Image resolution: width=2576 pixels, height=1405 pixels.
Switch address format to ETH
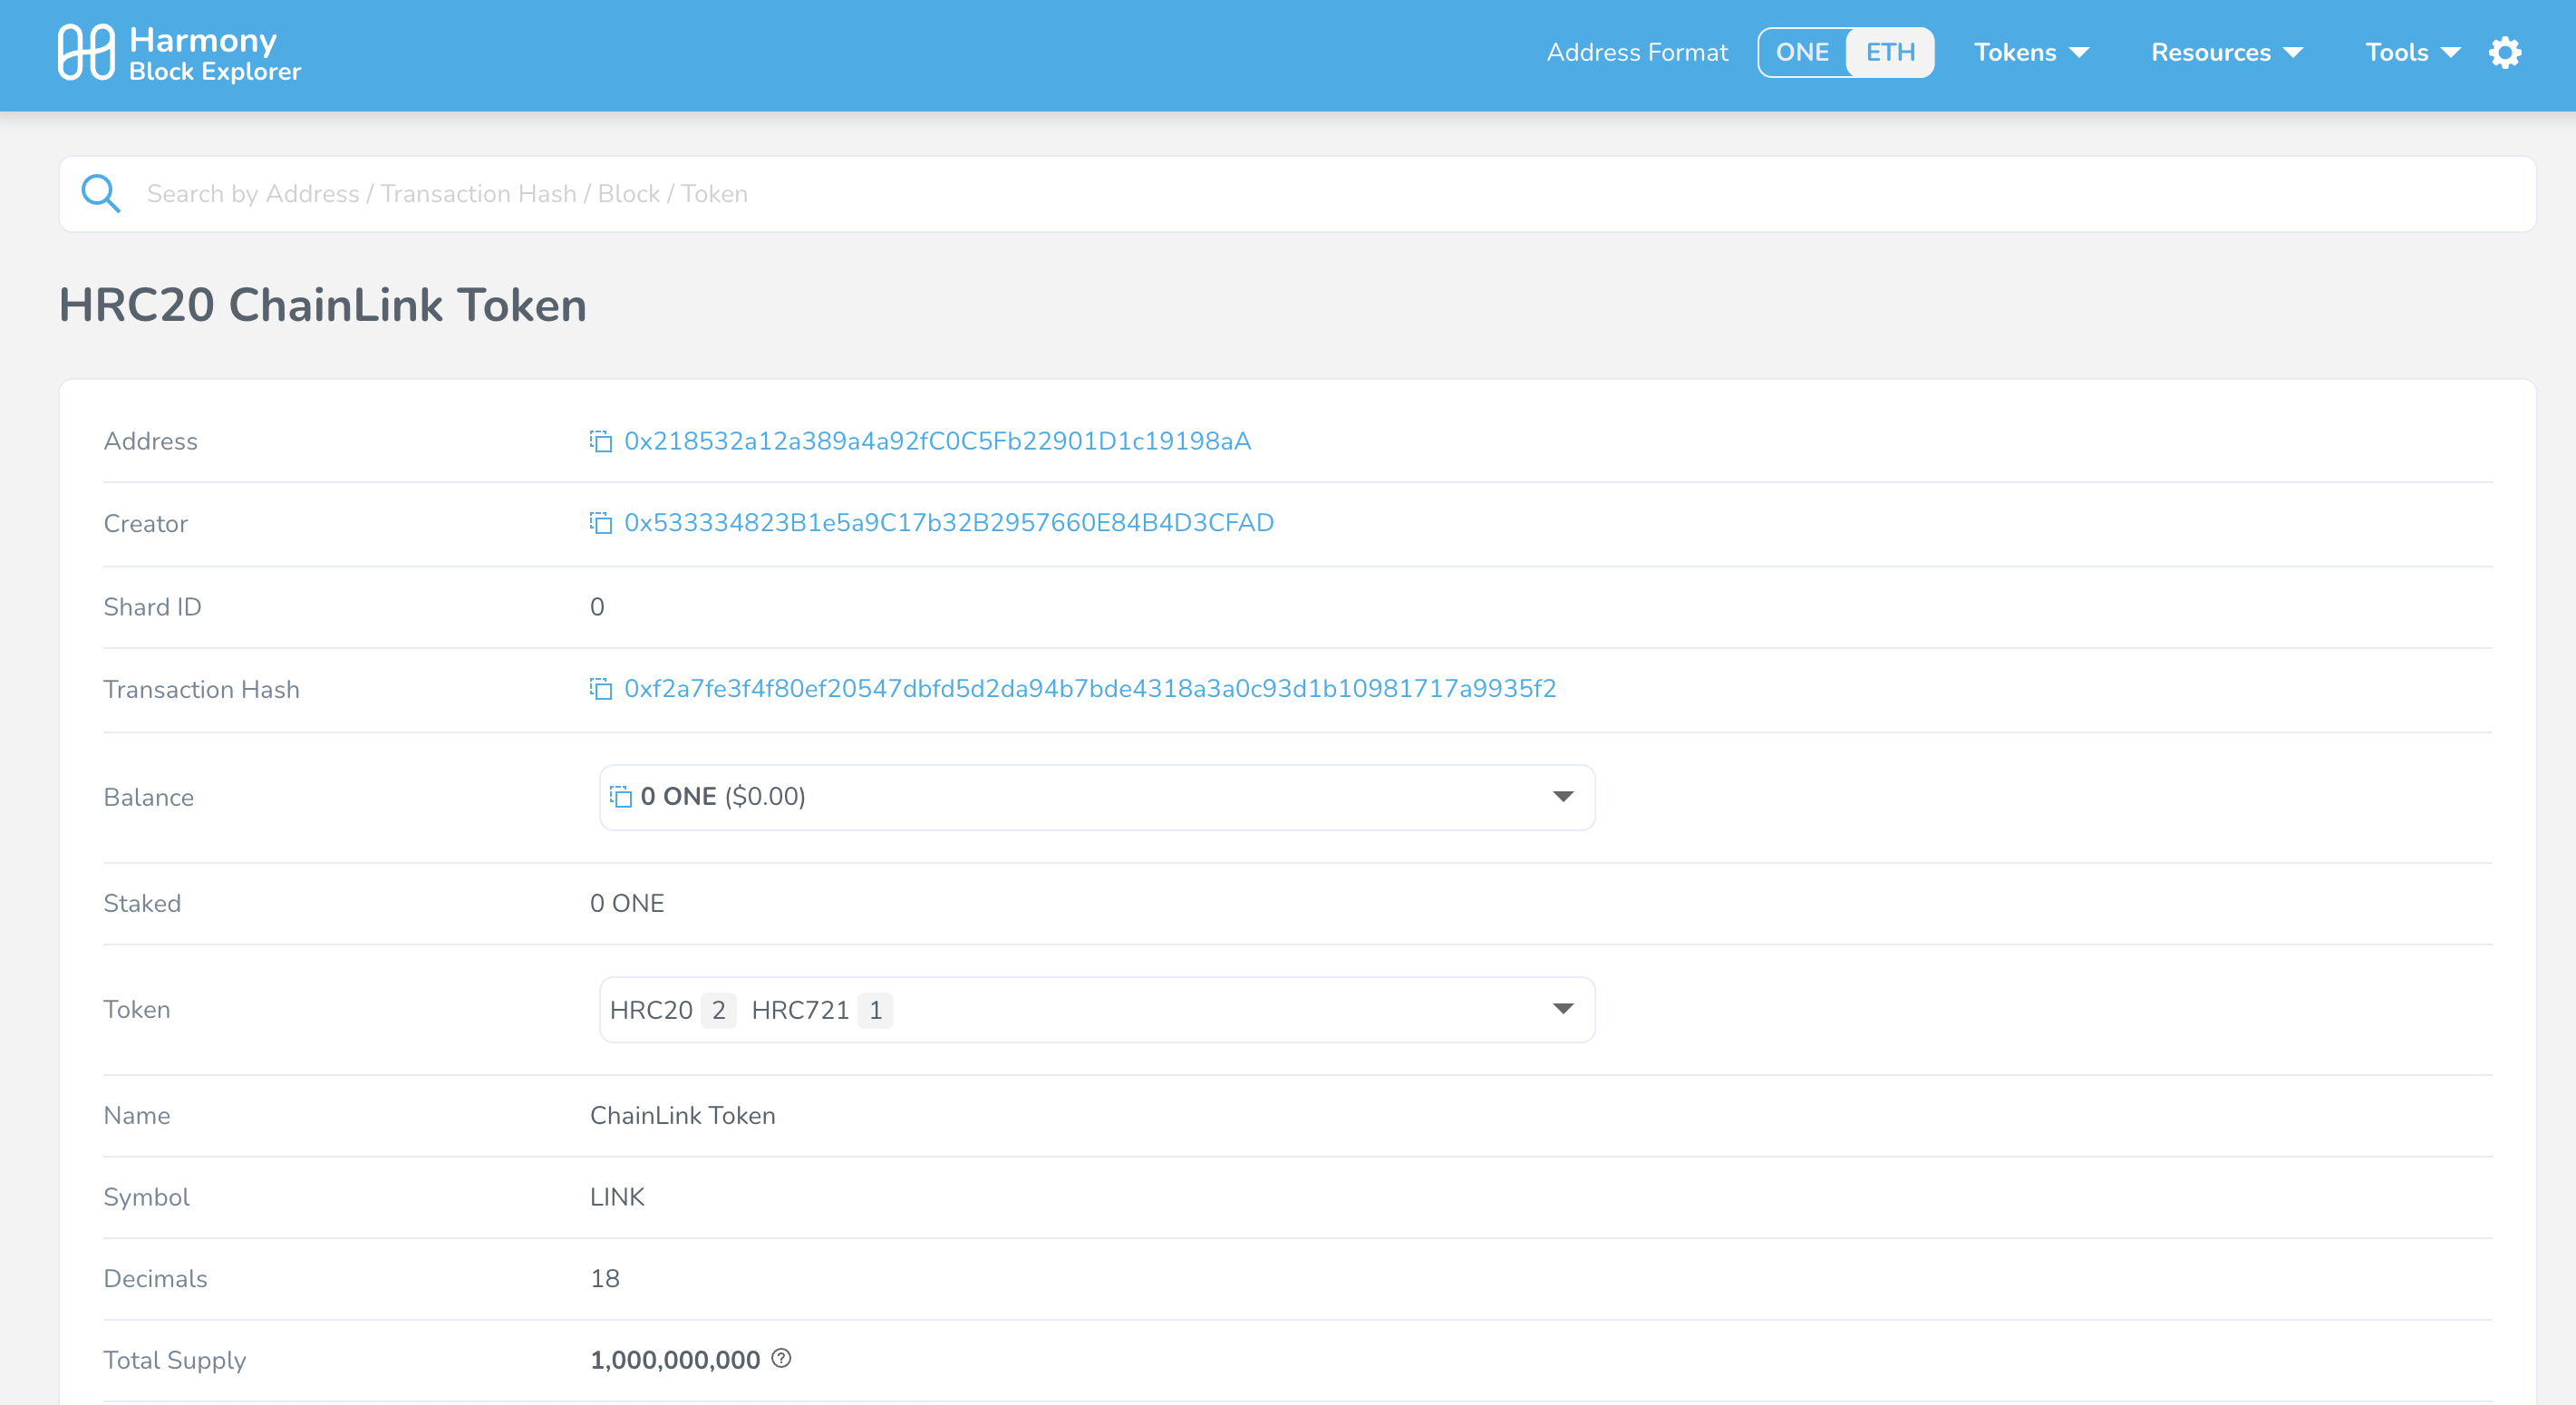1890,53
